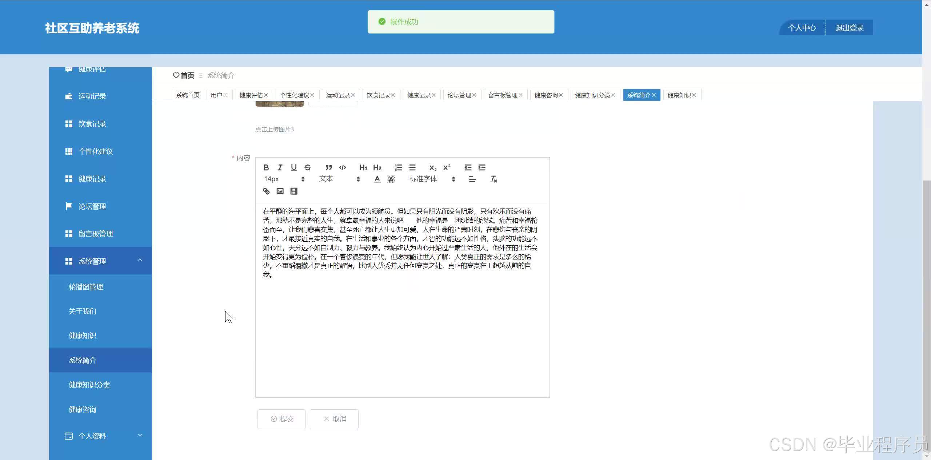Click the 退出登录 logout button

click(x=849, y=28)
